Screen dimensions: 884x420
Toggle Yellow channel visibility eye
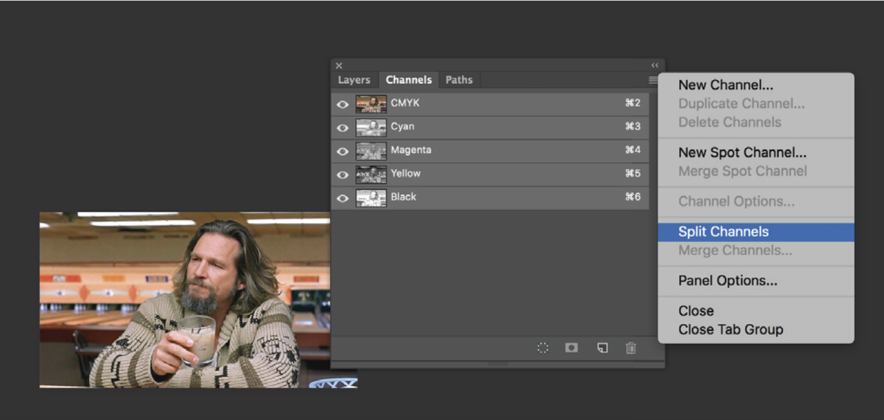[343, 175]
